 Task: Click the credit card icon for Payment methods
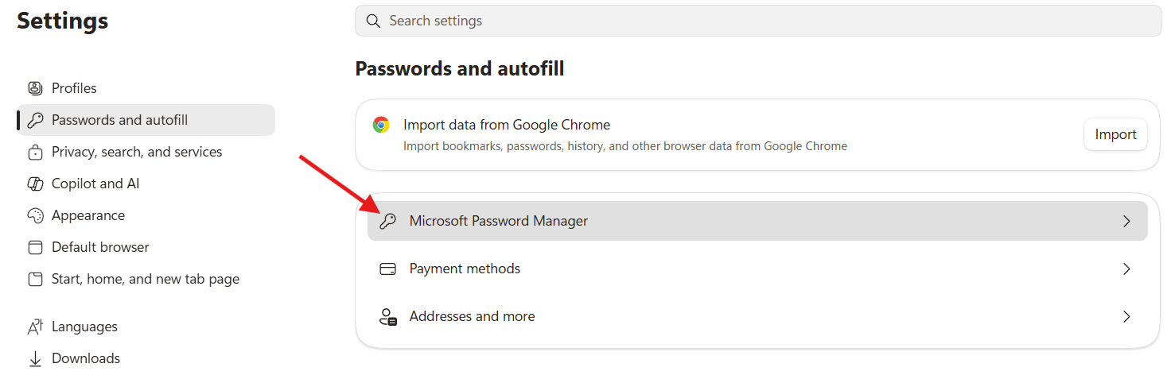point(388,269)
